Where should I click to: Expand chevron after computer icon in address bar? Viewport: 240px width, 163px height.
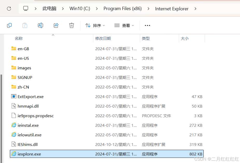[x=36, y=9]
